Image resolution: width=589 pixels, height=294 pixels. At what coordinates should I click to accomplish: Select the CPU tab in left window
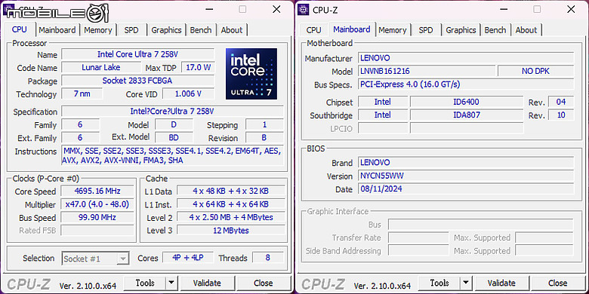(x=20, y=29)
